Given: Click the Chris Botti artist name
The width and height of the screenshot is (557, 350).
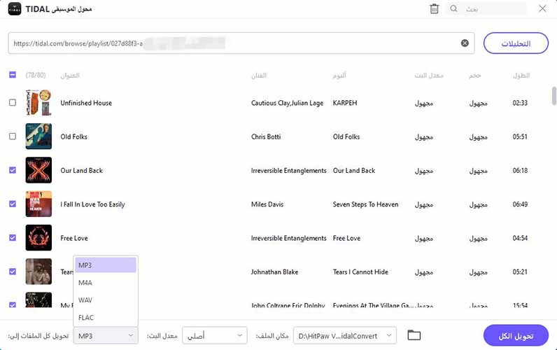Looking at the screenshot, I should [266, 136].
